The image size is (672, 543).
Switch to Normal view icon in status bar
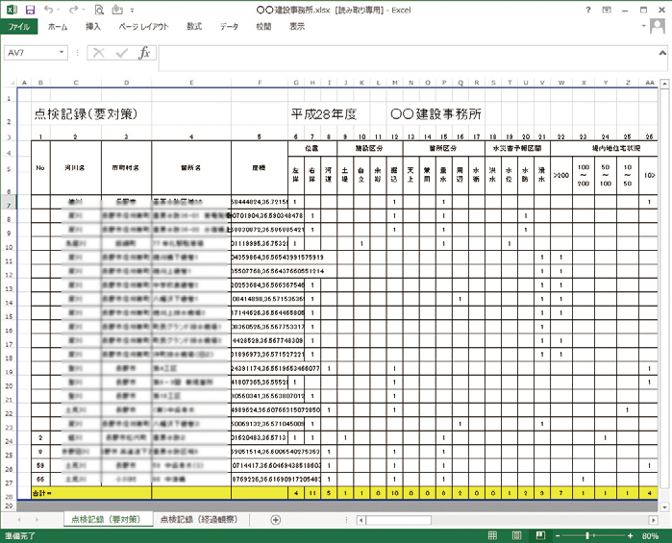pyautogui.click(x=493, y=535)
